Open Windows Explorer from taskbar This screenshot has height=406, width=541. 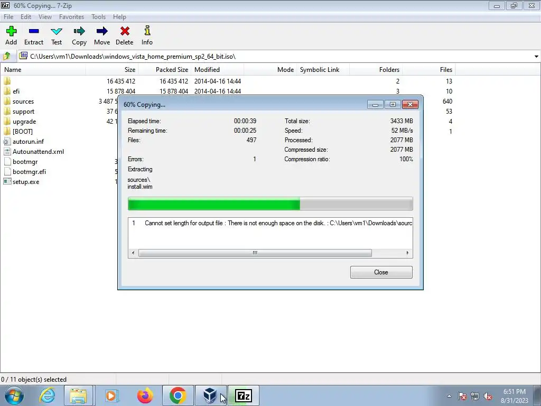coord(78,395)
